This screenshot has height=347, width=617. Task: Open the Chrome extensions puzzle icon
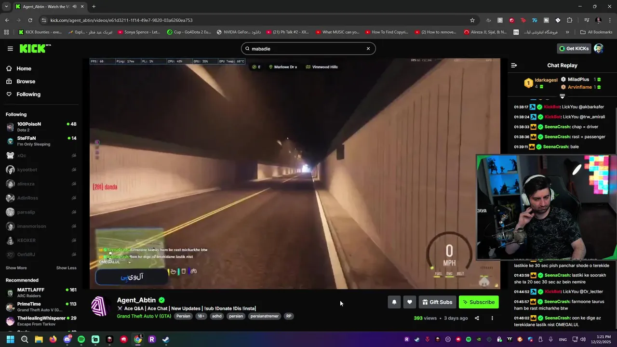click(569, 20)
